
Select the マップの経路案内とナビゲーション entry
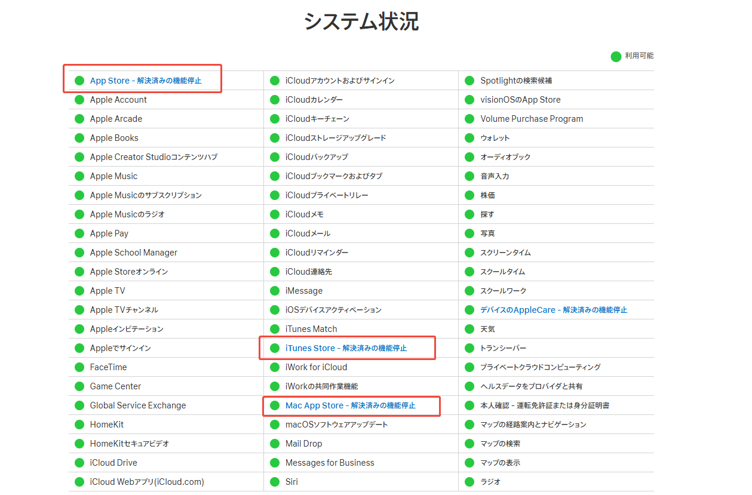click(533, 425)
